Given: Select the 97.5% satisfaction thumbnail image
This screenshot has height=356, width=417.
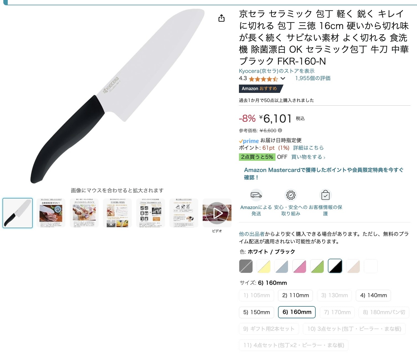Looking at the screenshot, I should coord(51,213).
